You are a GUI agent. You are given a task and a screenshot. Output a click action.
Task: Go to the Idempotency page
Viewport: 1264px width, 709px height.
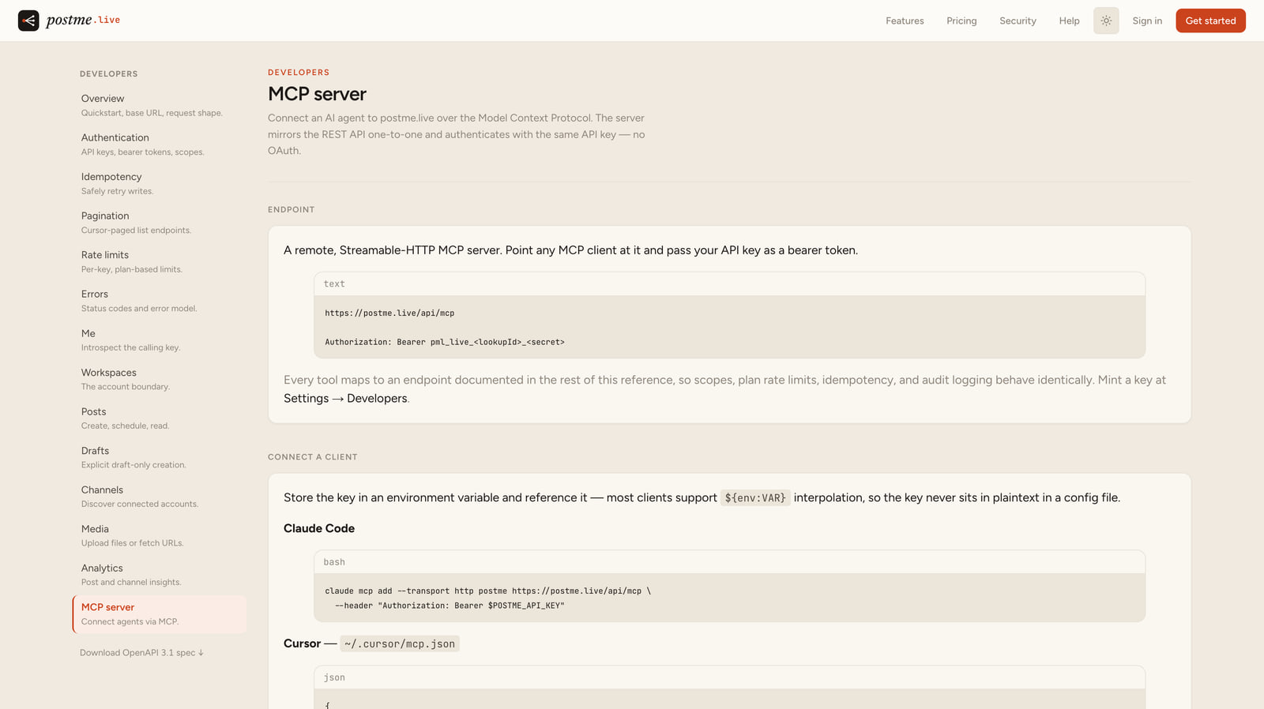point(159,183)
